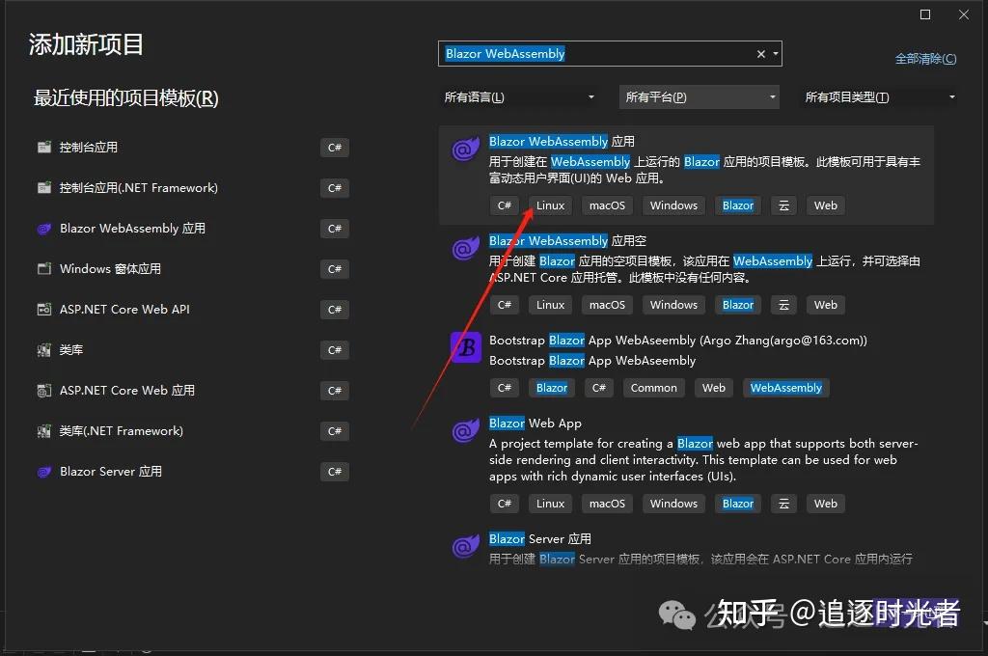Click the Blazor tag under Blazor WebAssembly 应用空
Viewport: 988px width, 656px height.
click(738, 305)
